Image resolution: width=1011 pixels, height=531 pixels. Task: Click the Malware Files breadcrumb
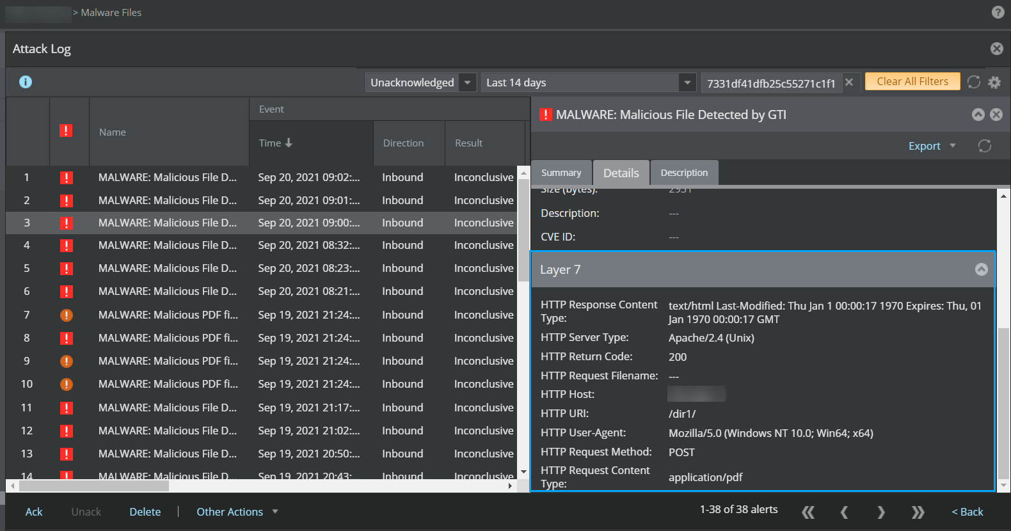(x=111, y=13)
